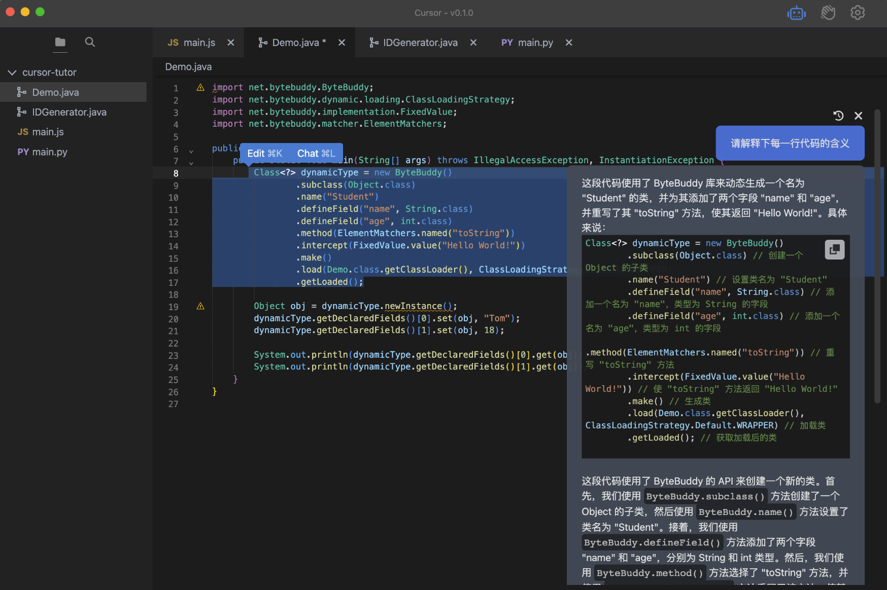Click the Chat ⌘L button
Screen dimensions: 887x590
click(x=316, y=154)
